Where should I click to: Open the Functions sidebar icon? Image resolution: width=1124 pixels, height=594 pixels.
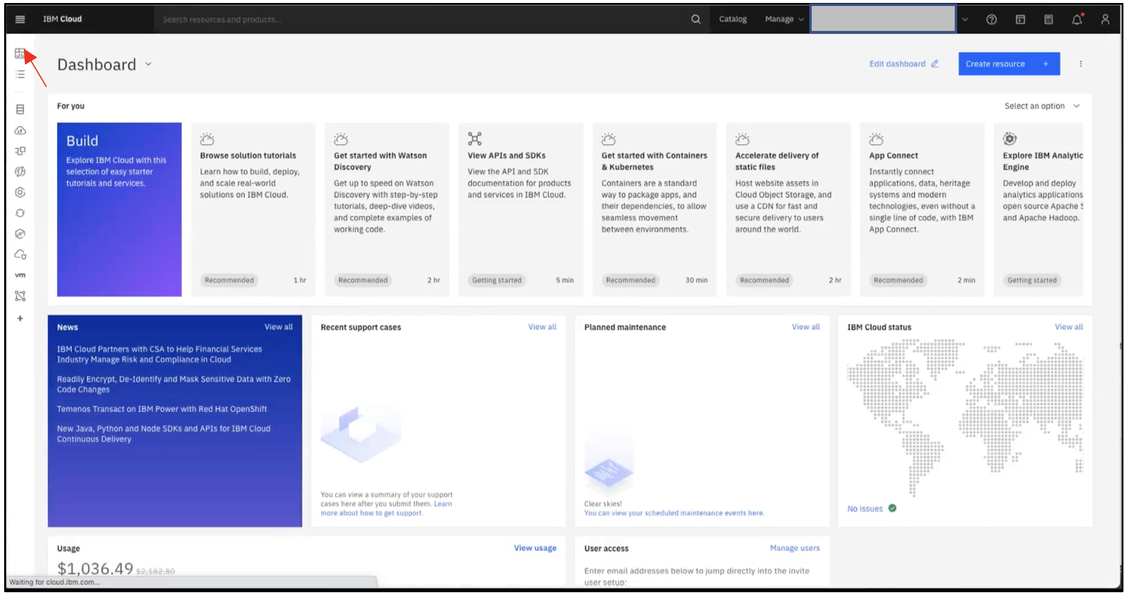pyautogui.click(x=20, y=171)
